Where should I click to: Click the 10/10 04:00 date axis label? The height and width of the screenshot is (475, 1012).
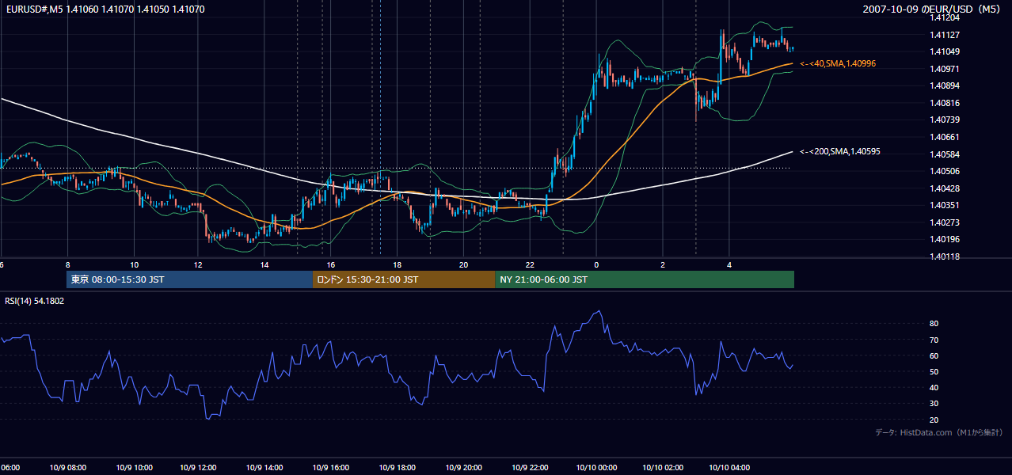pos(729,467)
